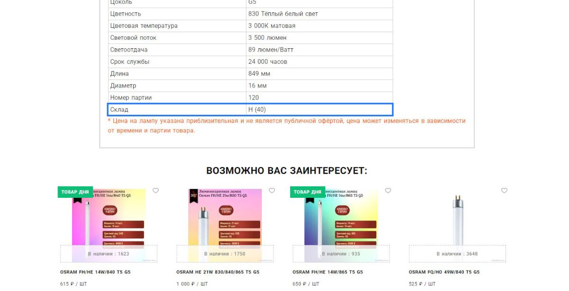Click heart icon on OSRAM HE 21W product
The image size is (569, 291).
pyautogui.click(x=272, y=191)
